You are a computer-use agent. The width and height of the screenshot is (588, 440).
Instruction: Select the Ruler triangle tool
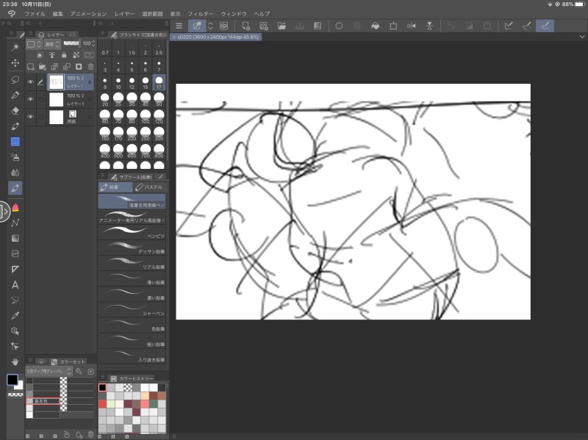point(15,269)
